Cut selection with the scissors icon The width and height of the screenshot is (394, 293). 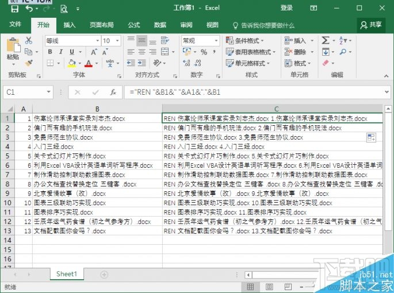[28, 40]
